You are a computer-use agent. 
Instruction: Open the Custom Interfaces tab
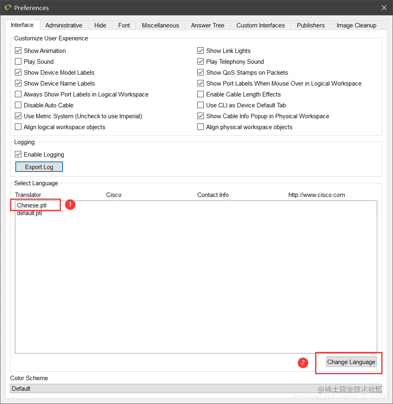tap(261, 25)
